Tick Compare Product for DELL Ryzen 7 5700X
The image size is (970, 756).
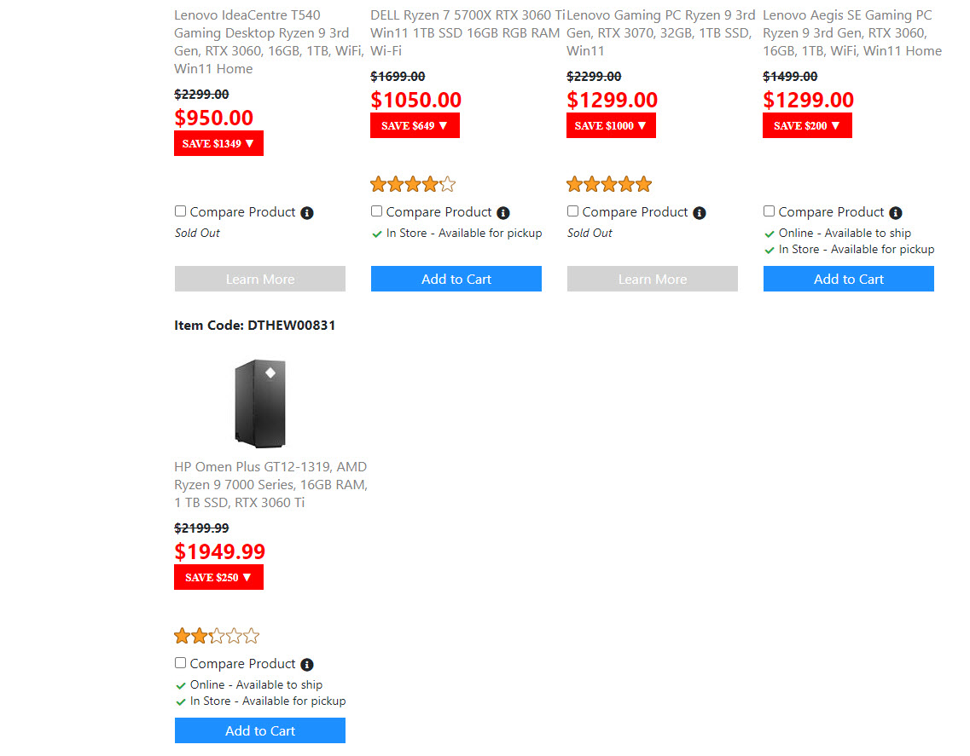pyautogui.click(x=377, y=211)
